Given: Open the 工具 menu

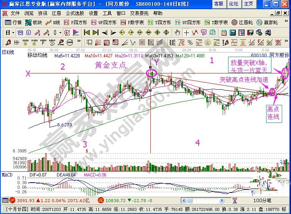Looking at the screenshot, I should (107, 13).
